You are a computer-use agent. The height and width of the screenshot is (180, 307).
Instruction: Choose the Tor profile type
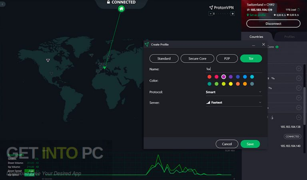click(x=251, y=58)
